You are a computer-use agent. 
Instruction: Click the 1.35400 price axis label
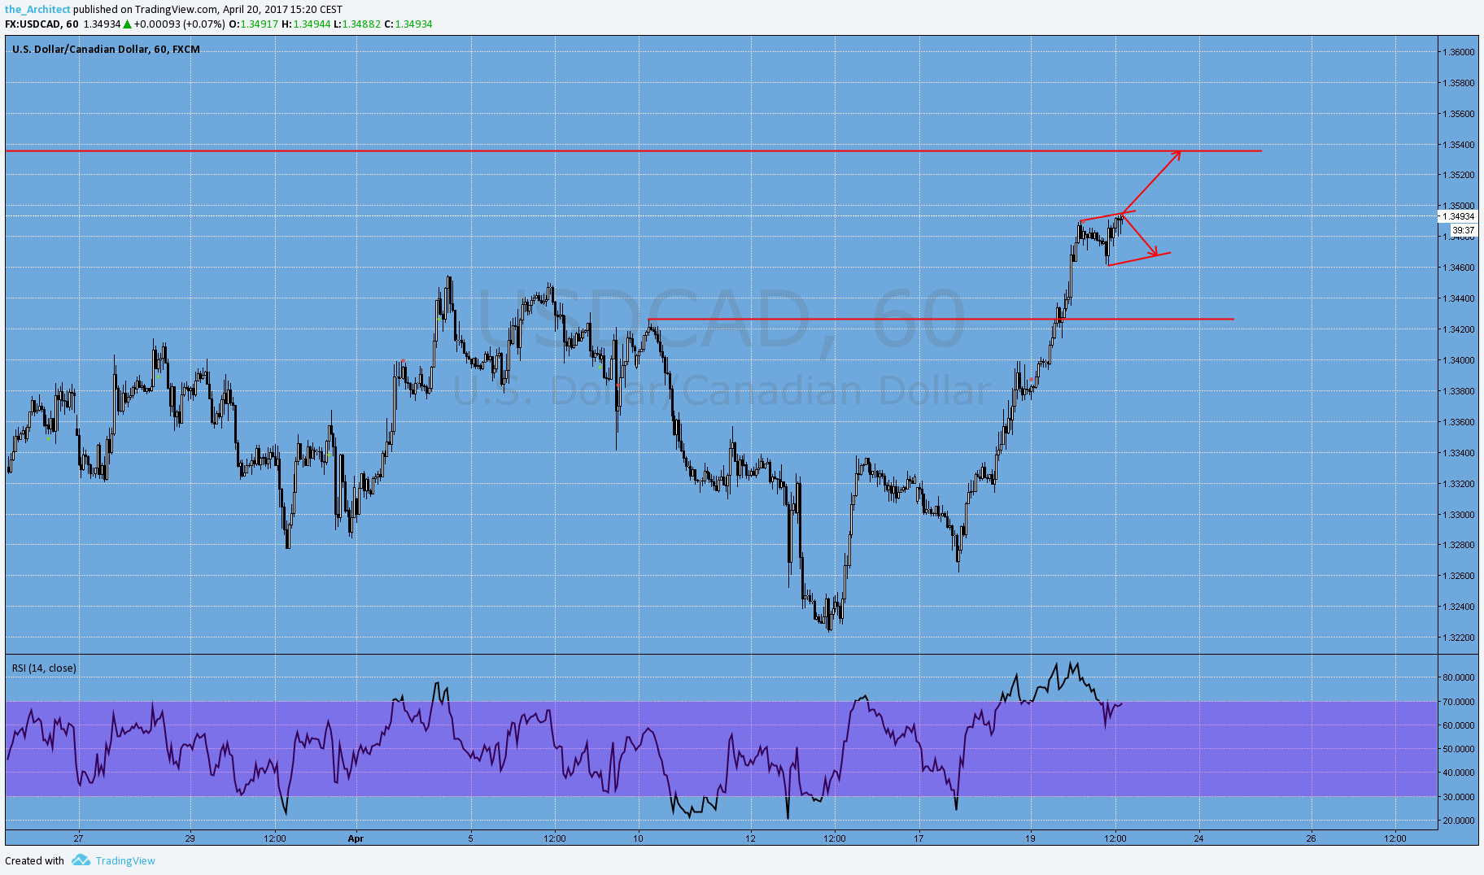coord(1458,145)
